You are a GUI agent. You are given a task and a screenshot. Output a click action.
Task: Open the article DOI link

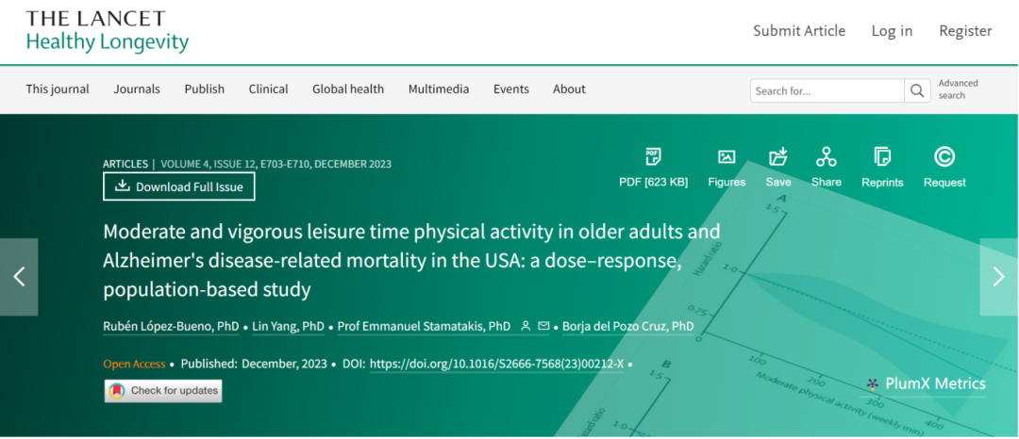(x=496, y=364)
